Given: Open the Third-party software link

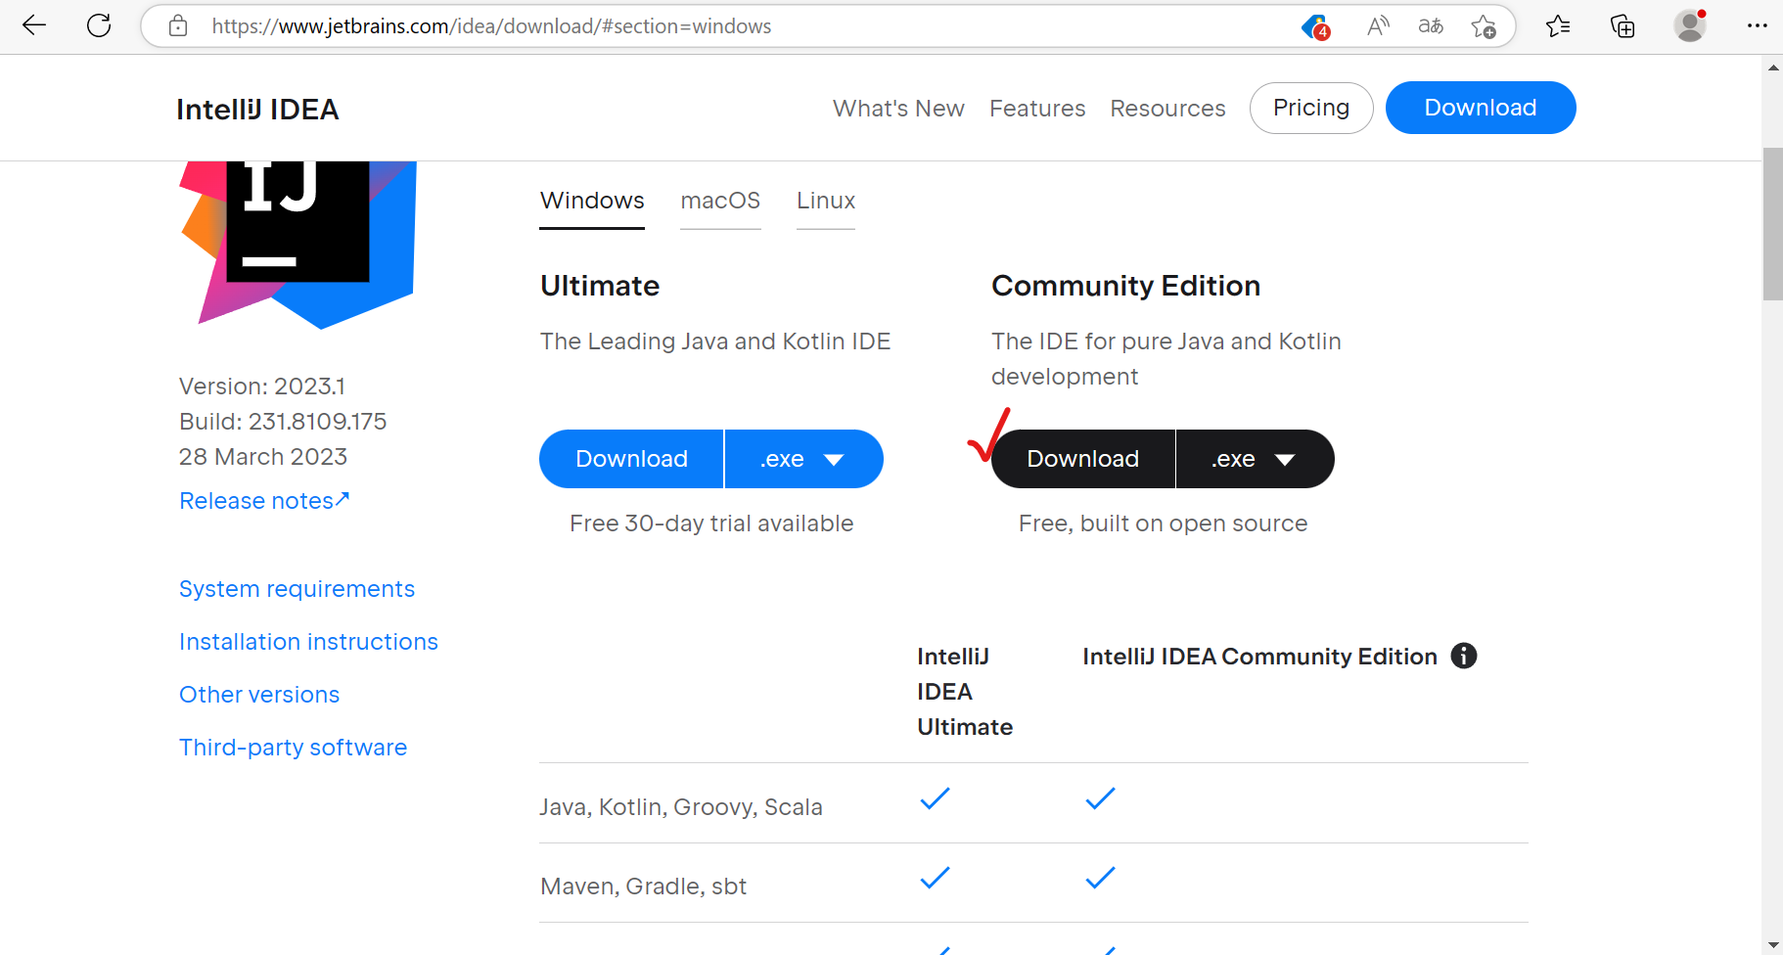Looking at the screenshot, I should pos(293,748).
